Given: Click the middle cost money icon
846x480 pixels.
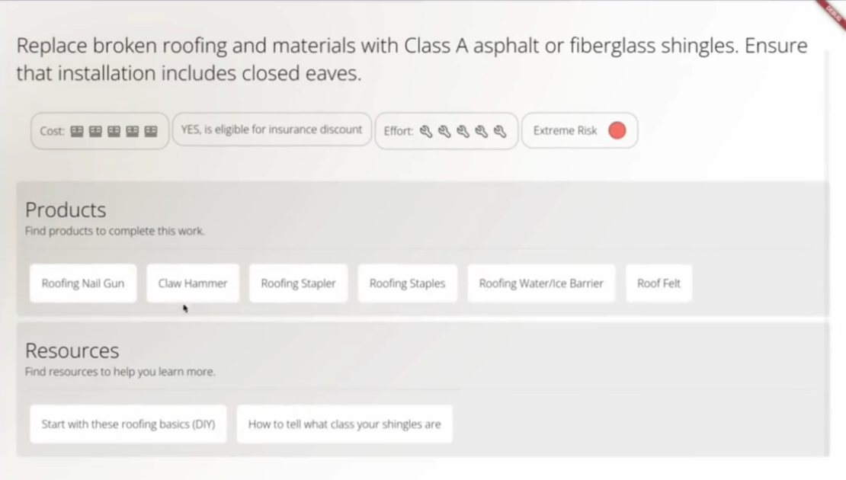Looking at the screenshot, I should [x=114, y=131].
